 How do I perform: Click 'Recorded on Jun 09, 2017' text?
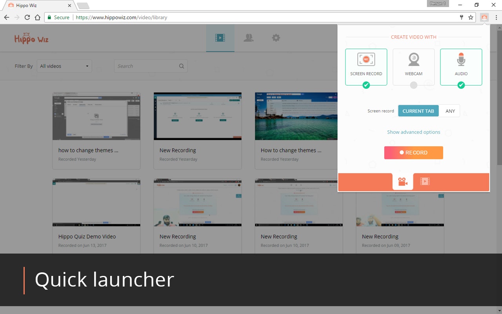[x=386, y=245]
